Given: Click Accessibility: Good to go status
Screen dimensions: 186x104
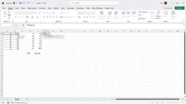Looking at the screenshot, I should coord(19,103).
